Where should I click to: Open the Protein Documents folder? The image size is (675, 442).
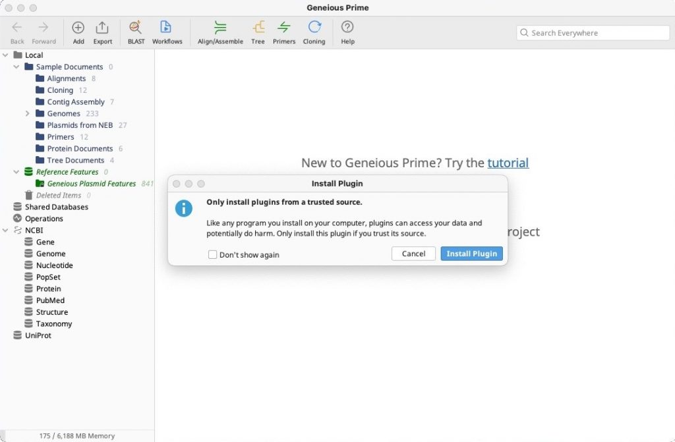79,148
